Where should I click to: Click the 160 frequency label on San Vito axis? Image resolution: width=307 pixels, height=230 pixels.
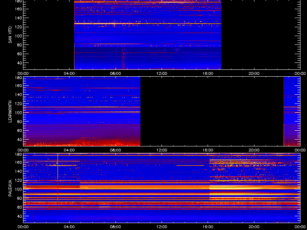click(19, 9)
